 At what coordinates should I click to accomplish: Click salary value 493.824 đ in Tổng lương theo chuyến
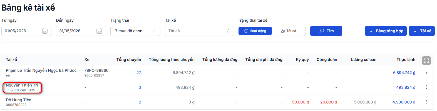(x=185, y=87)
